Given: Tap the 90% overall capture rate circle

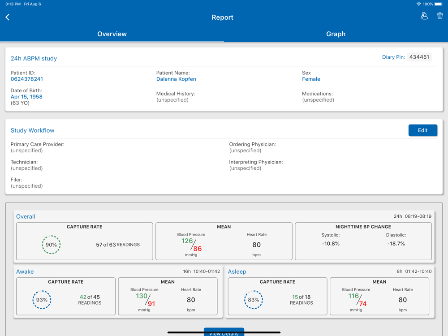Looking at the screenshot, I should [x=51, y=245].
